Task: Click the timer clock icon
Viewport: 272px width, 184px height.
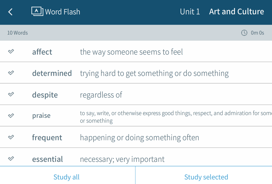Action: pyautogui.click(x=244, y=33)
